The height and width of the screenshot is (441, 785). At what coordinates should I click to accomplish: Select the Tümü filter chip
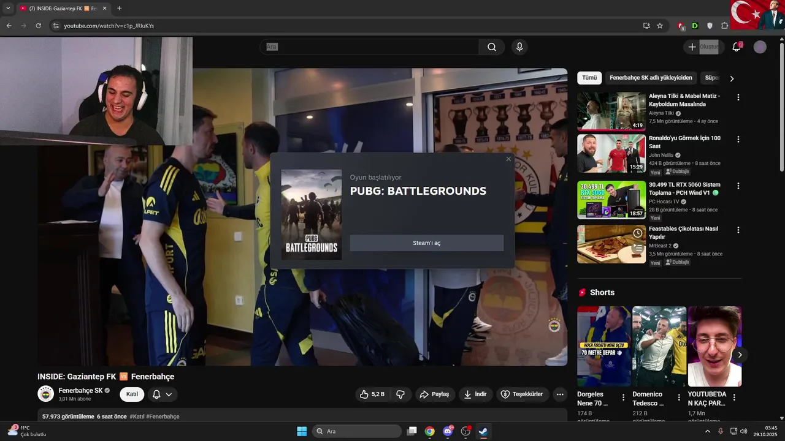(x=589, y=78)
